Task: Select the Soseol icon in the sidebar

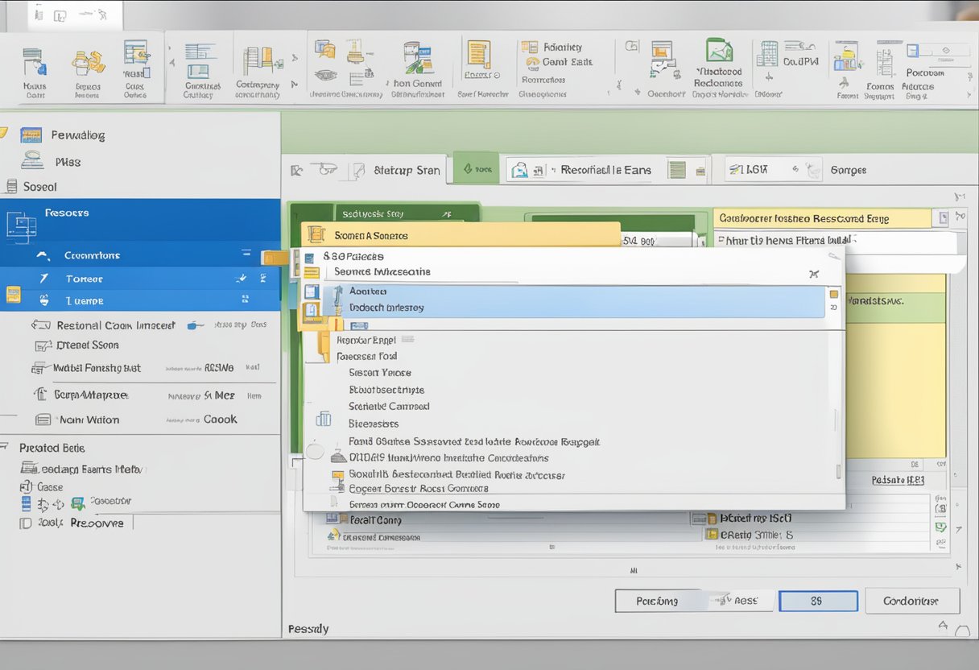Action: (11, 186)
